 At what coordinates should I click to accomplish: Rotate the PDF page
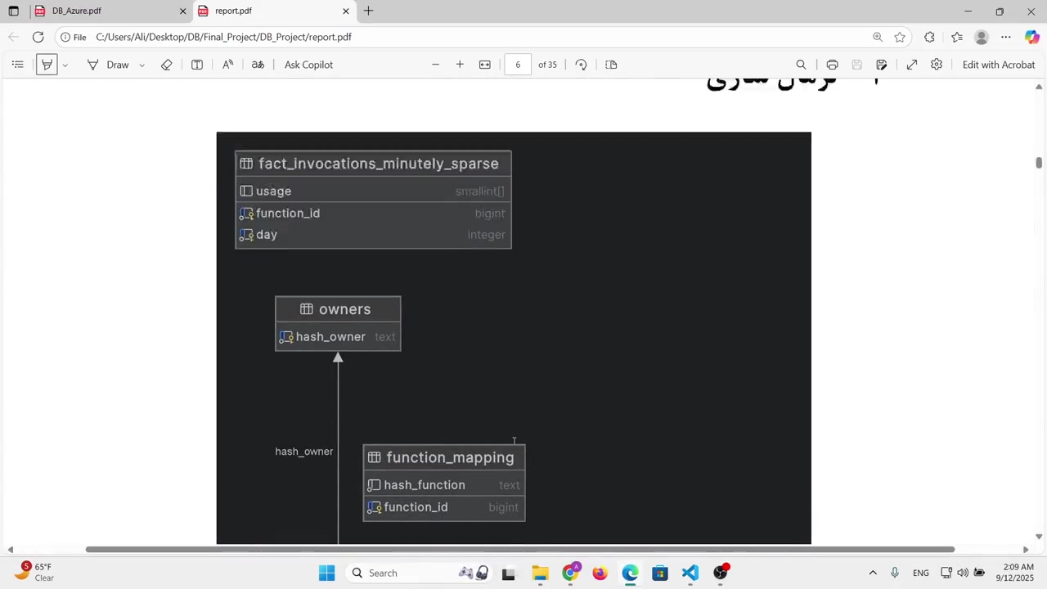(x=581, y=65)
